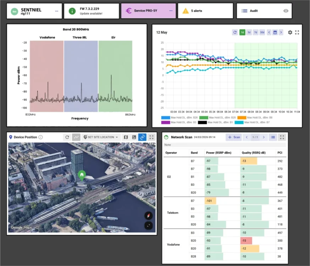
Task: Click PCI value 292
Action: 280,161
